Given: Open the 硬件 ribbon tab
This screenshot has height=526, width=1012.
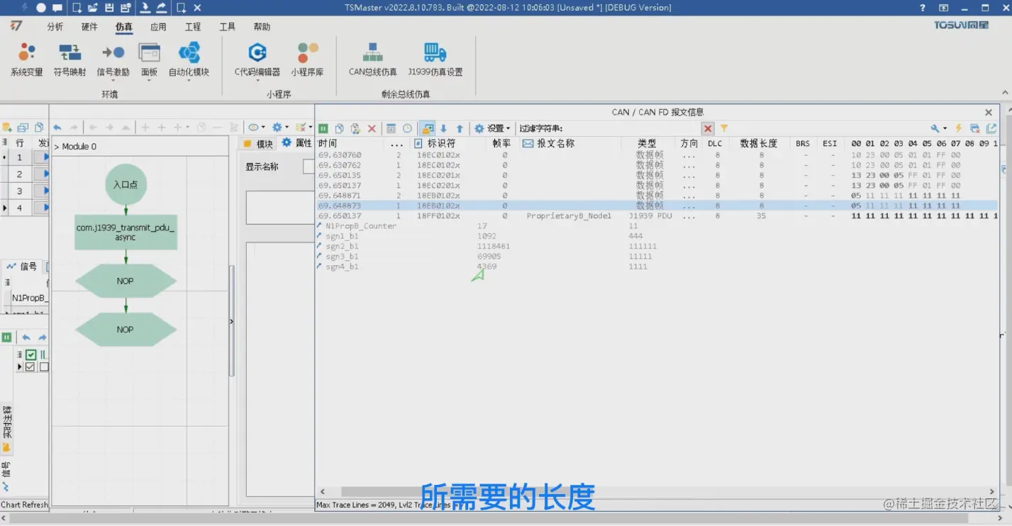Looking at the screenshot, I should click(x=89, y=27).
